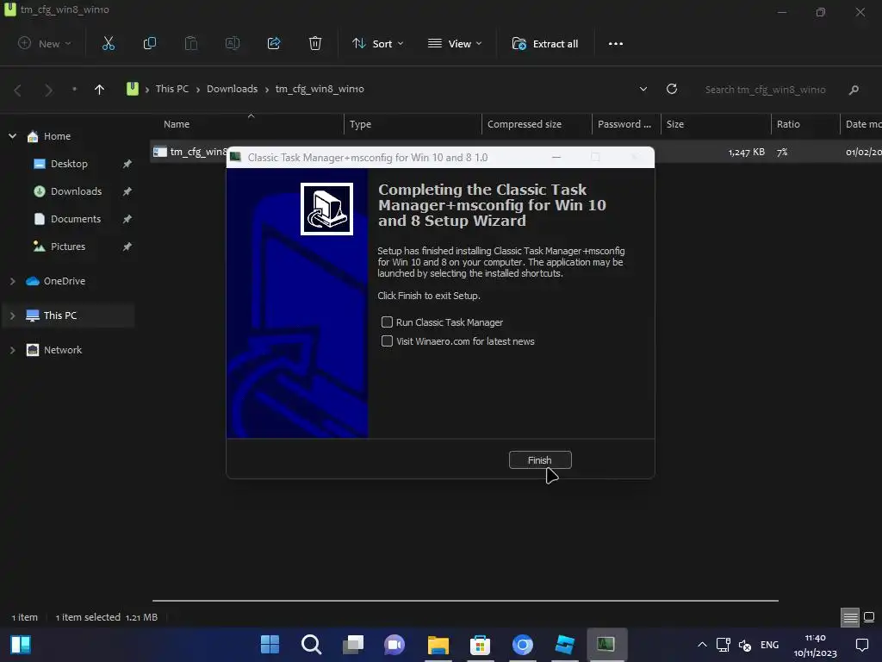Check Run Classic Task Manager
The width and height of the screenshot is (882, 662).
tap(387, 322)
